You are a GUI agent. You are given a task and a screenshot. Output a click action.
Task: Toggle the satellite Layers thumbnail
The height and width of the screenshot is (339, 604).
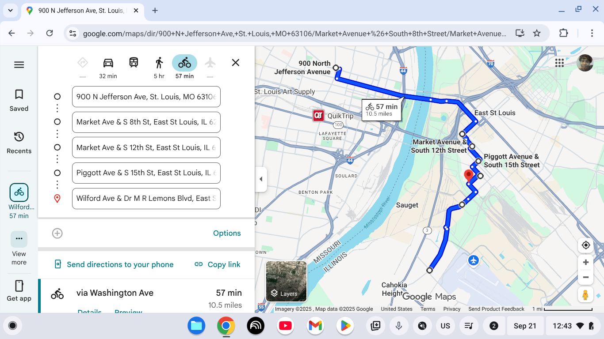(x=286, y=281)
